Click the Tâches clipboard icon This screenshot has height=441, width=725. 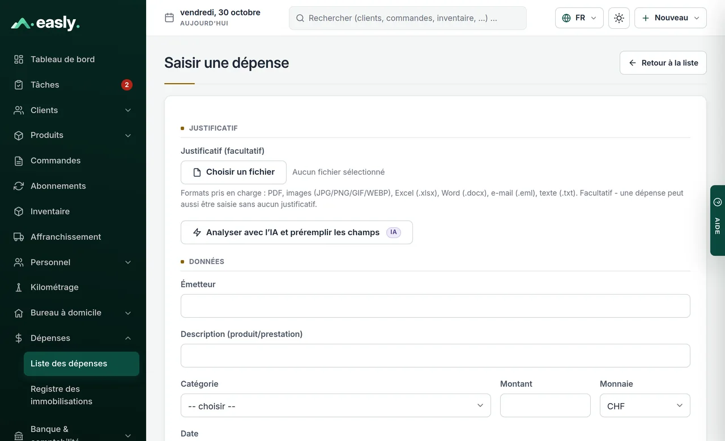pyautogui.click(x=19, y=85)
